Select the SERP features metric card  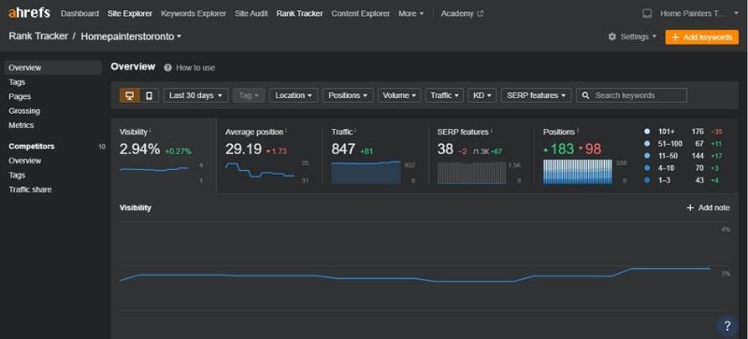click(481, 155)
